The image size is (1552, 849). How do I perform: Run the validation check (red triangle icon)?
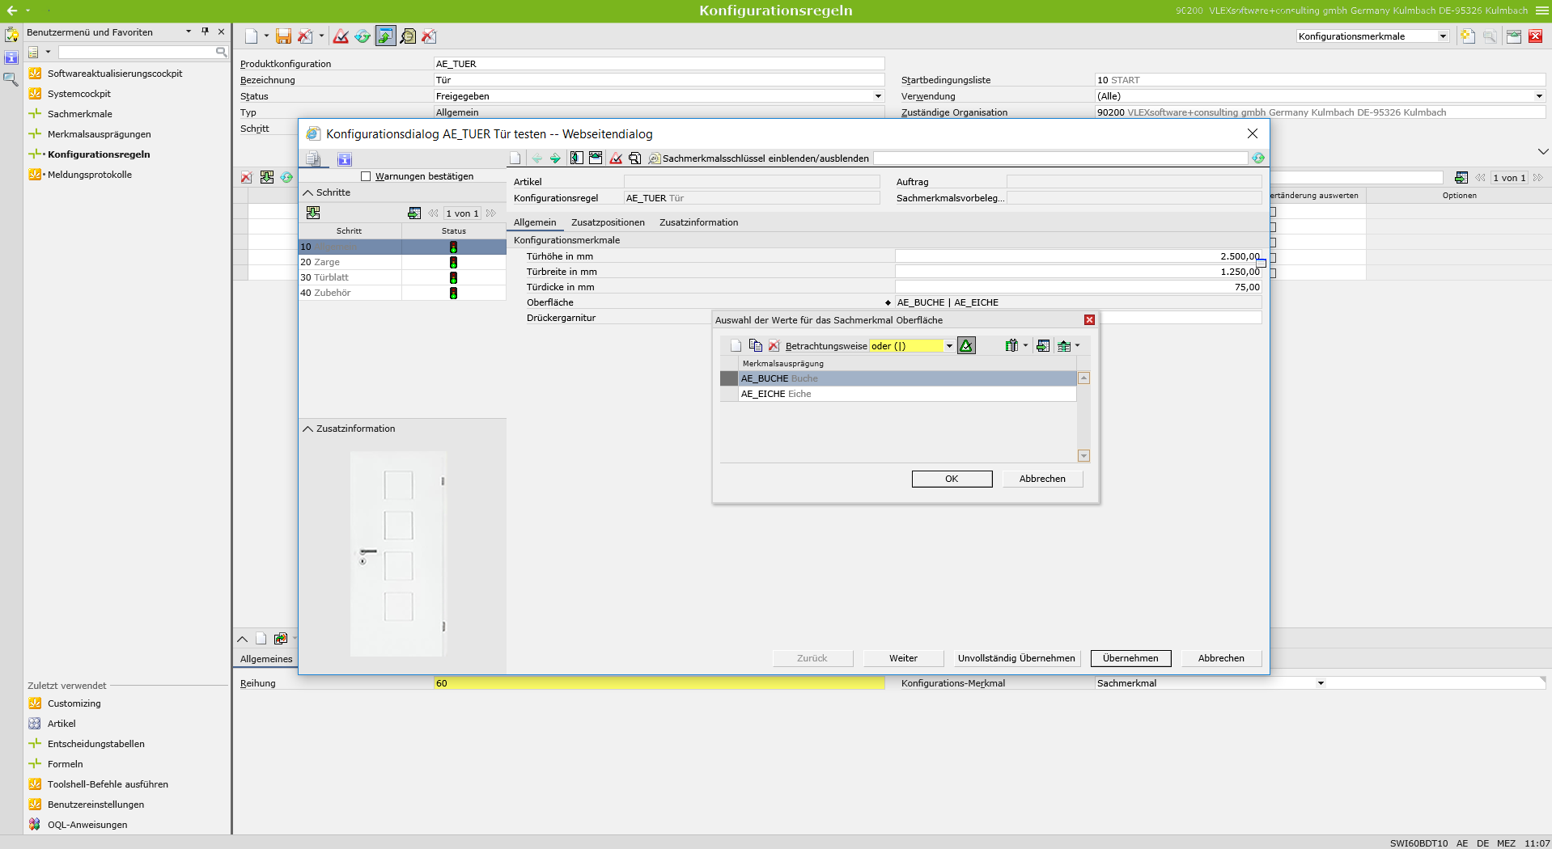[341, 36]
